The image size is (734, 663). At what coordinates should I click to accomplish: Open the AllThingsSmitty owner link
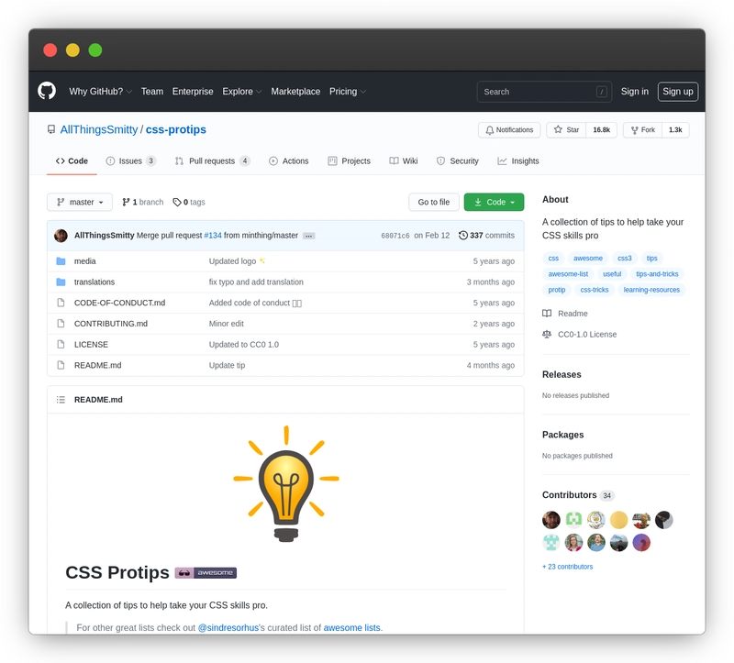[99, 129]
